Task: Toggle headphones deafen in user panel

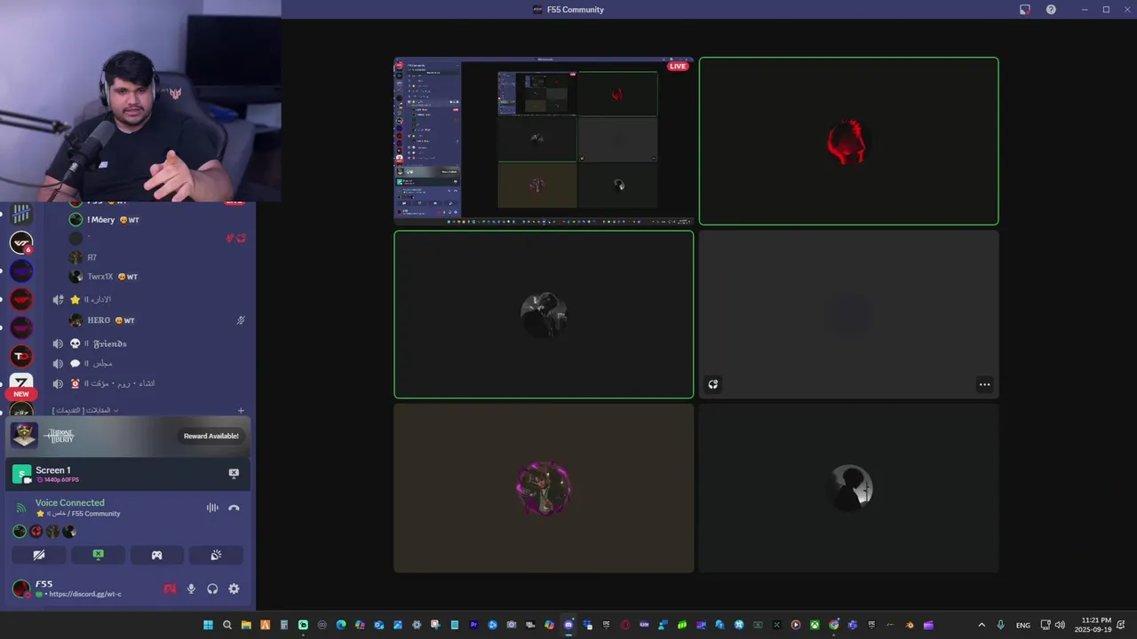Action: point(212,588)
